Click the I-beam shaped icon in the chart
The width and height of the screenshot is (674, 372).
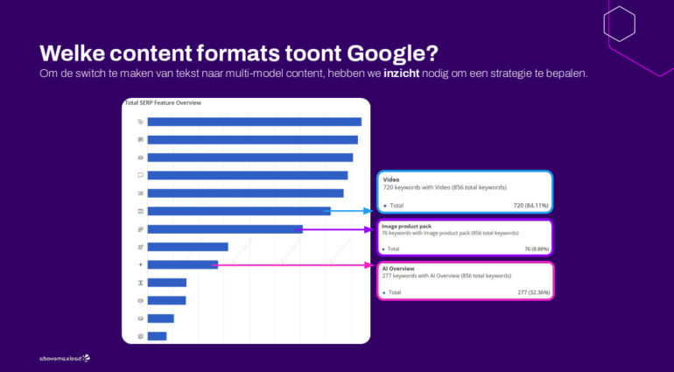140,283
